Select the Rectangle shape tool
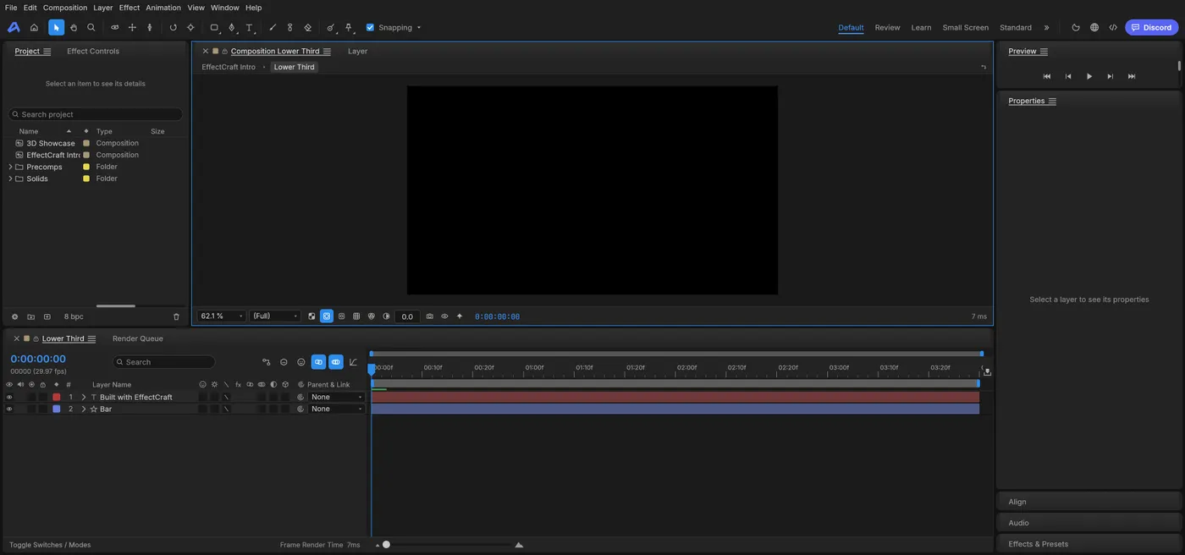 214,27
